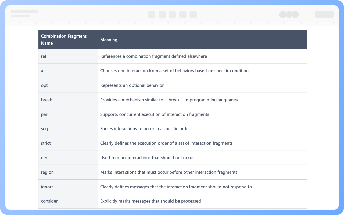Click 'Forces interactions to occur in a specific order'
Viewport: 344px width, 215px height.
145,129
